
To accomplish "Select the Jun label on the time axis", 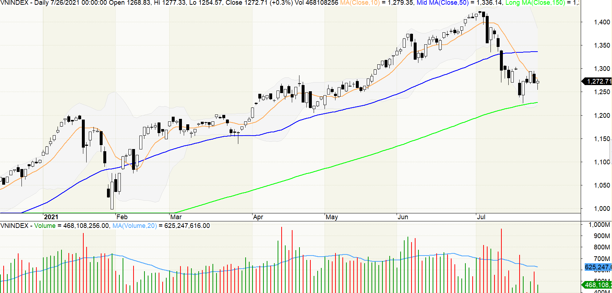I will [403, 217].
